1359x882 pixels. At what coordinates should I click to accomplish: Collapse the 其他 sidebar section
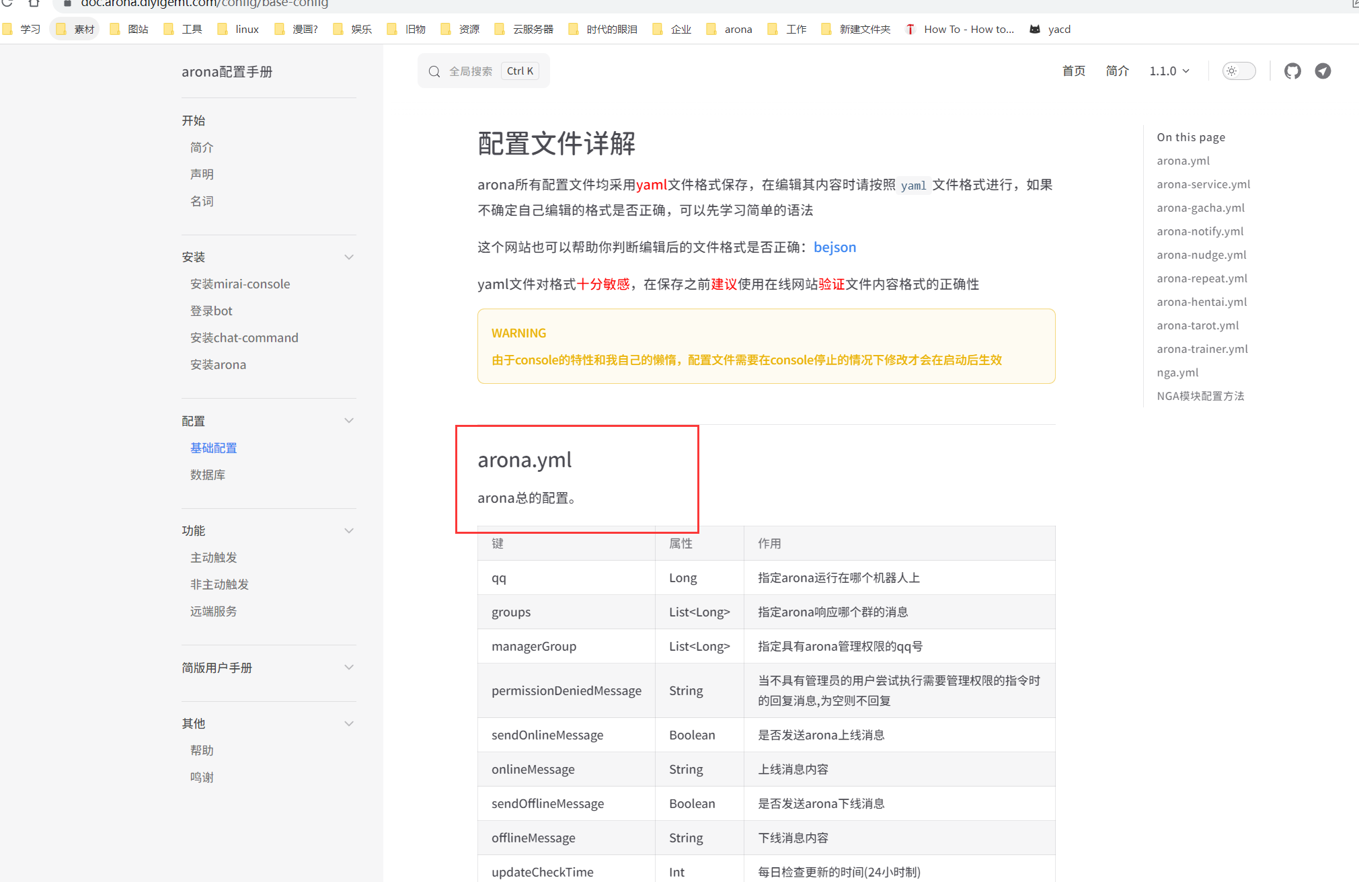pyautogui.click(x=348, y=723)
